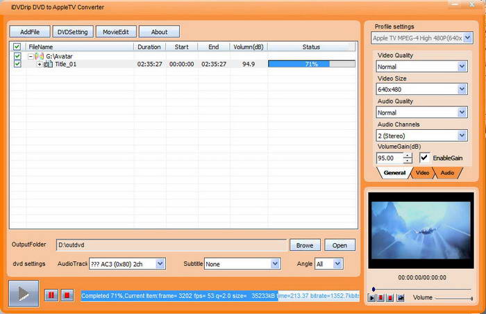Select the Title_01 row name

pos(66,64)
